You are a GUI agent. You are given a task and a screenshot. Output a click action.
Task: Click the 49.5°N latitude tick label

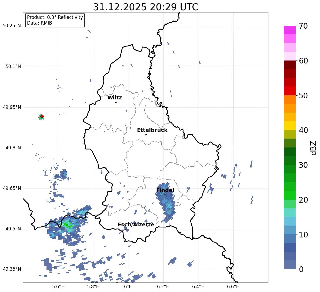click(x=13, y=229)
